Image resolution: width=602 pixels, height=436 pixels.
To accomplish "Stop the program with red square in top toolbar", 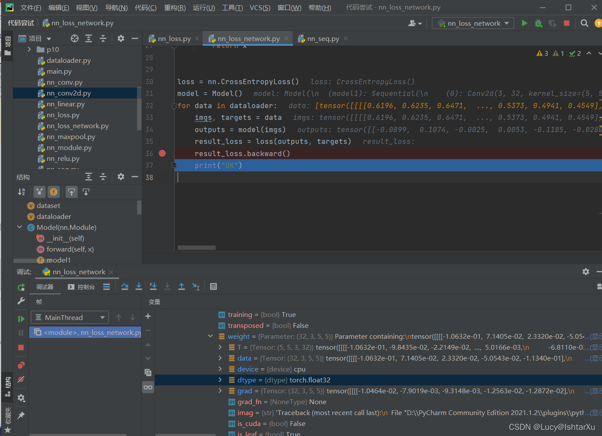I will tap(567, 23).
